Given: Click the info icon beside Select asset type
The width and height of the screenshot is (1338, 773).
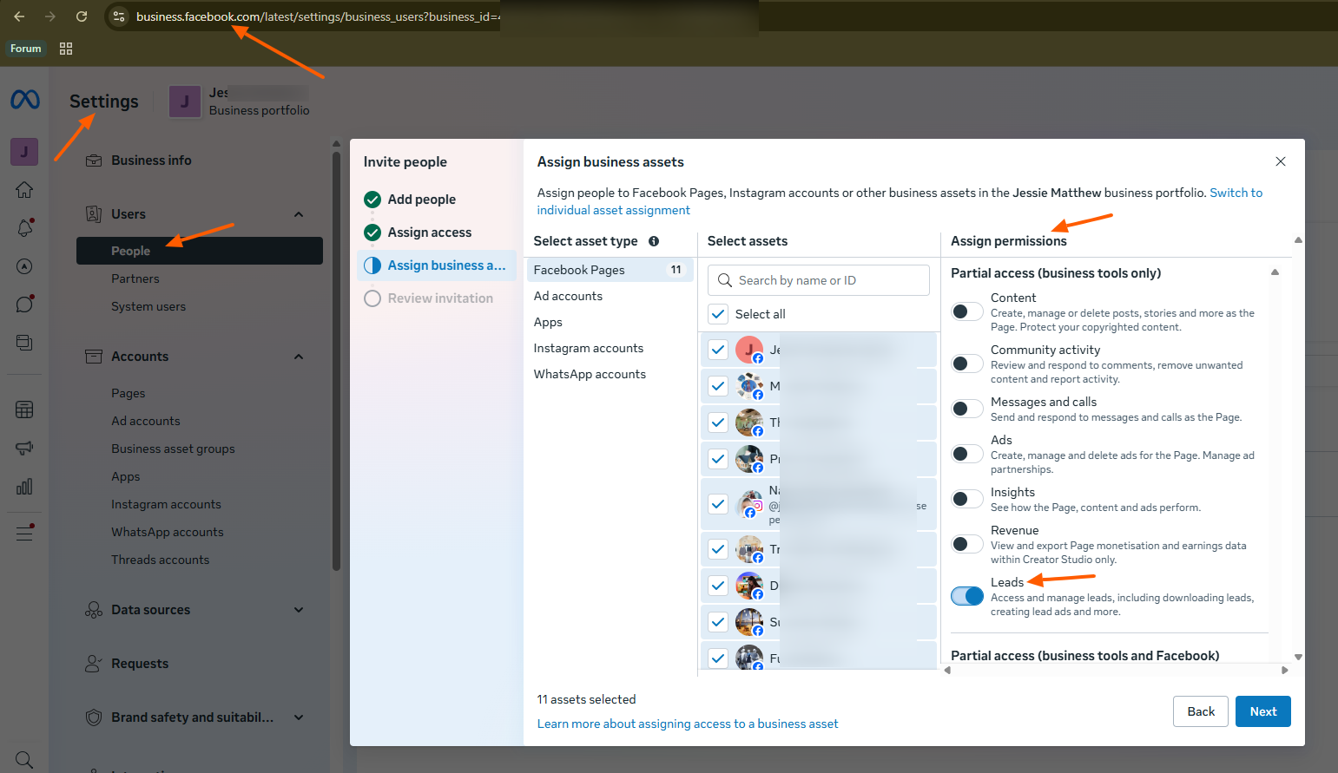Looking at the screenshot, I should click(x=654, y=241).
